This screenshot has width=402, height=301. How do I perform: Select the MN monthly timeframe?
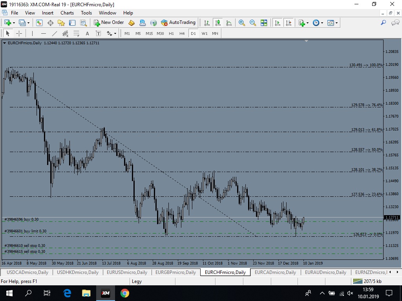pyautogui.click(x=215, y=34)
